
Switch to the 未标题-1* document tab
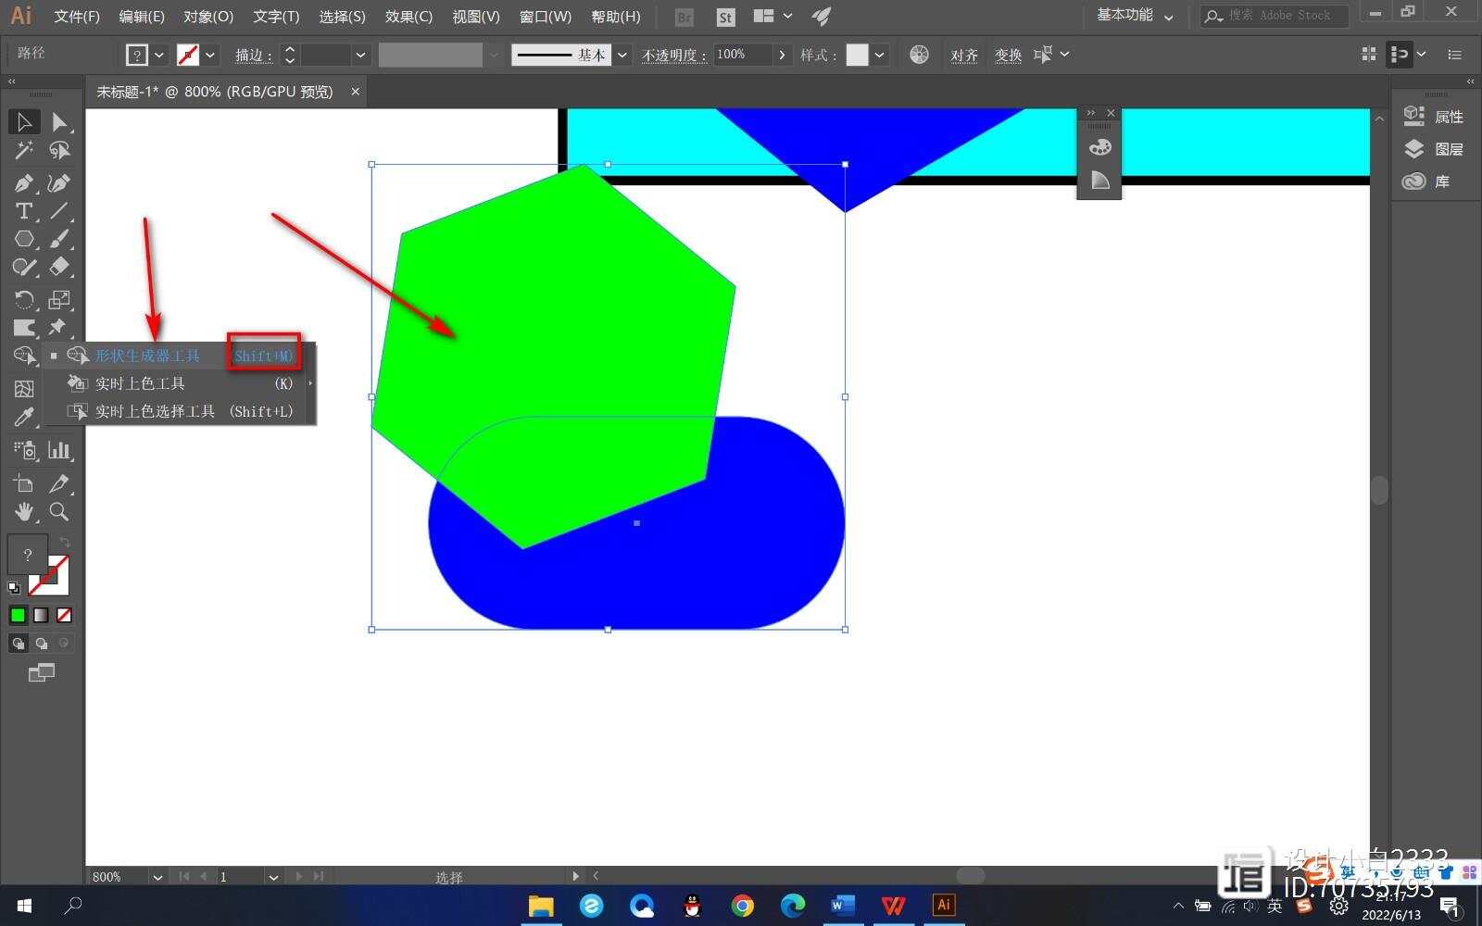pyautogui.click(x=215, y=92)
